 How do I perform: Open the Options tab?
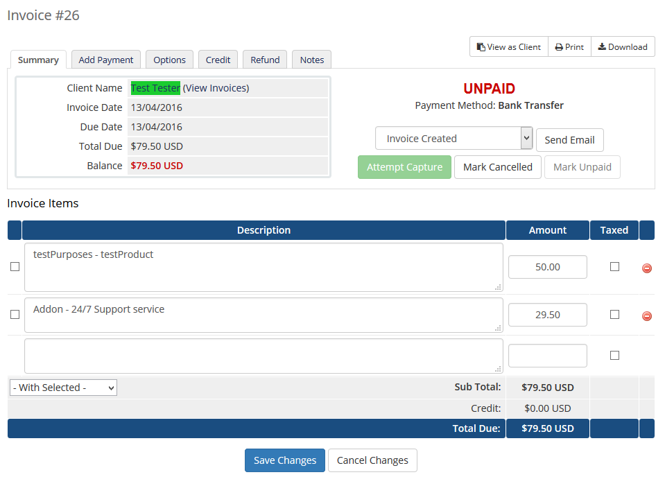169,60
